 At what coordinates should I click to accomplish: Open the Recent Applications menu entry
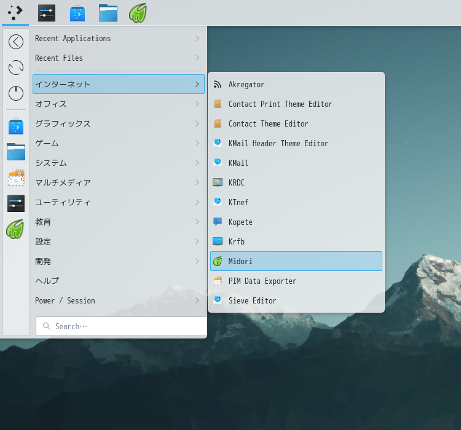119,38
